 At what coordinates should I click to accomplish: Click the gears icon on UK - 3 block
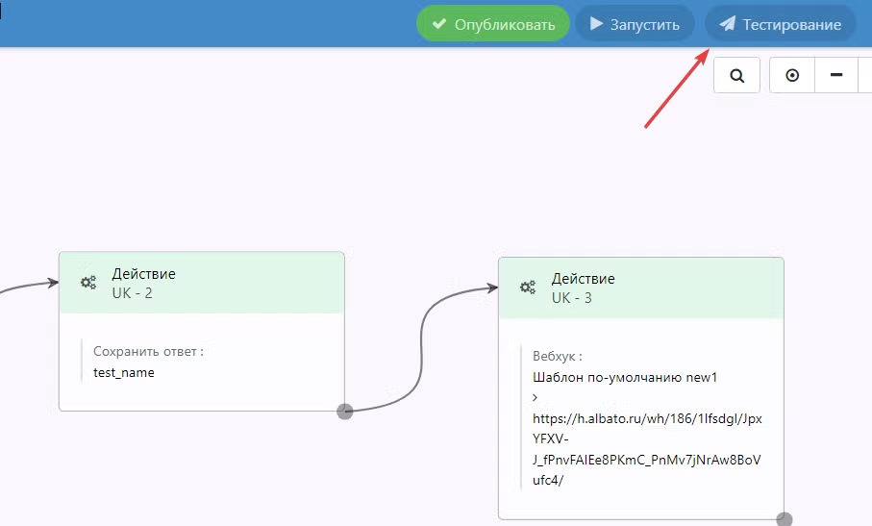[528, 288]
